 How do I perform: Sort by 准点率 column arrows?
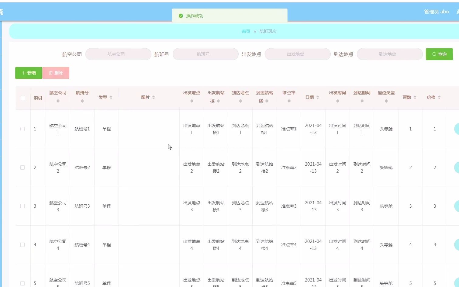coord(289,101)
